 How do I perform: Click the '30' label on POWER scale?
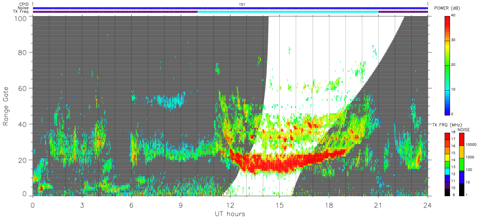click(x=454, y=41)
